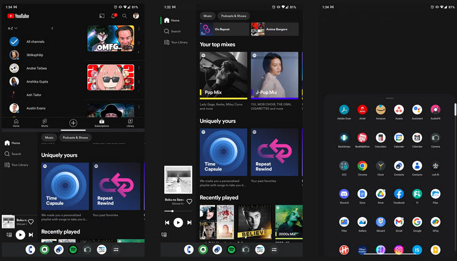Play or pause in full-screen Spotify player

click(x=178, y=222)
